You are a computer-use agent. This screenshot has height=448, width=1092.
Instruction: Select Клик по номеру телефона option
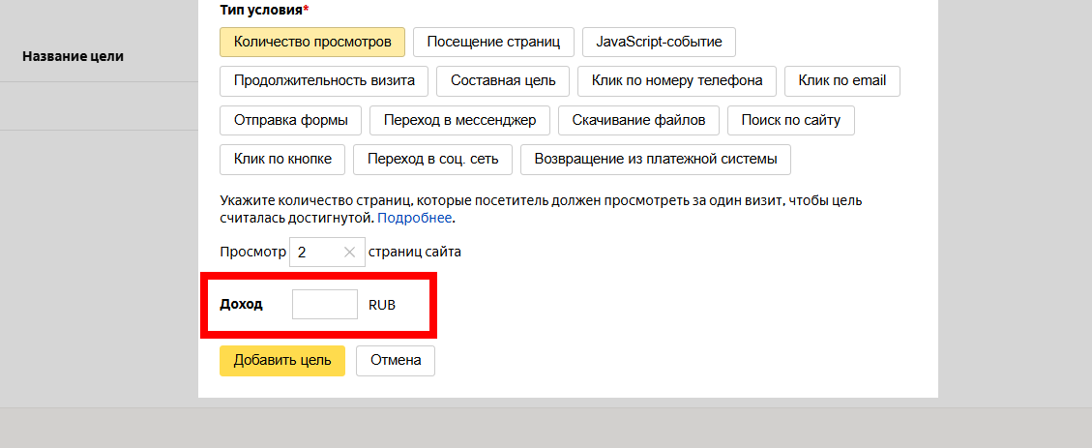[677, 81]
